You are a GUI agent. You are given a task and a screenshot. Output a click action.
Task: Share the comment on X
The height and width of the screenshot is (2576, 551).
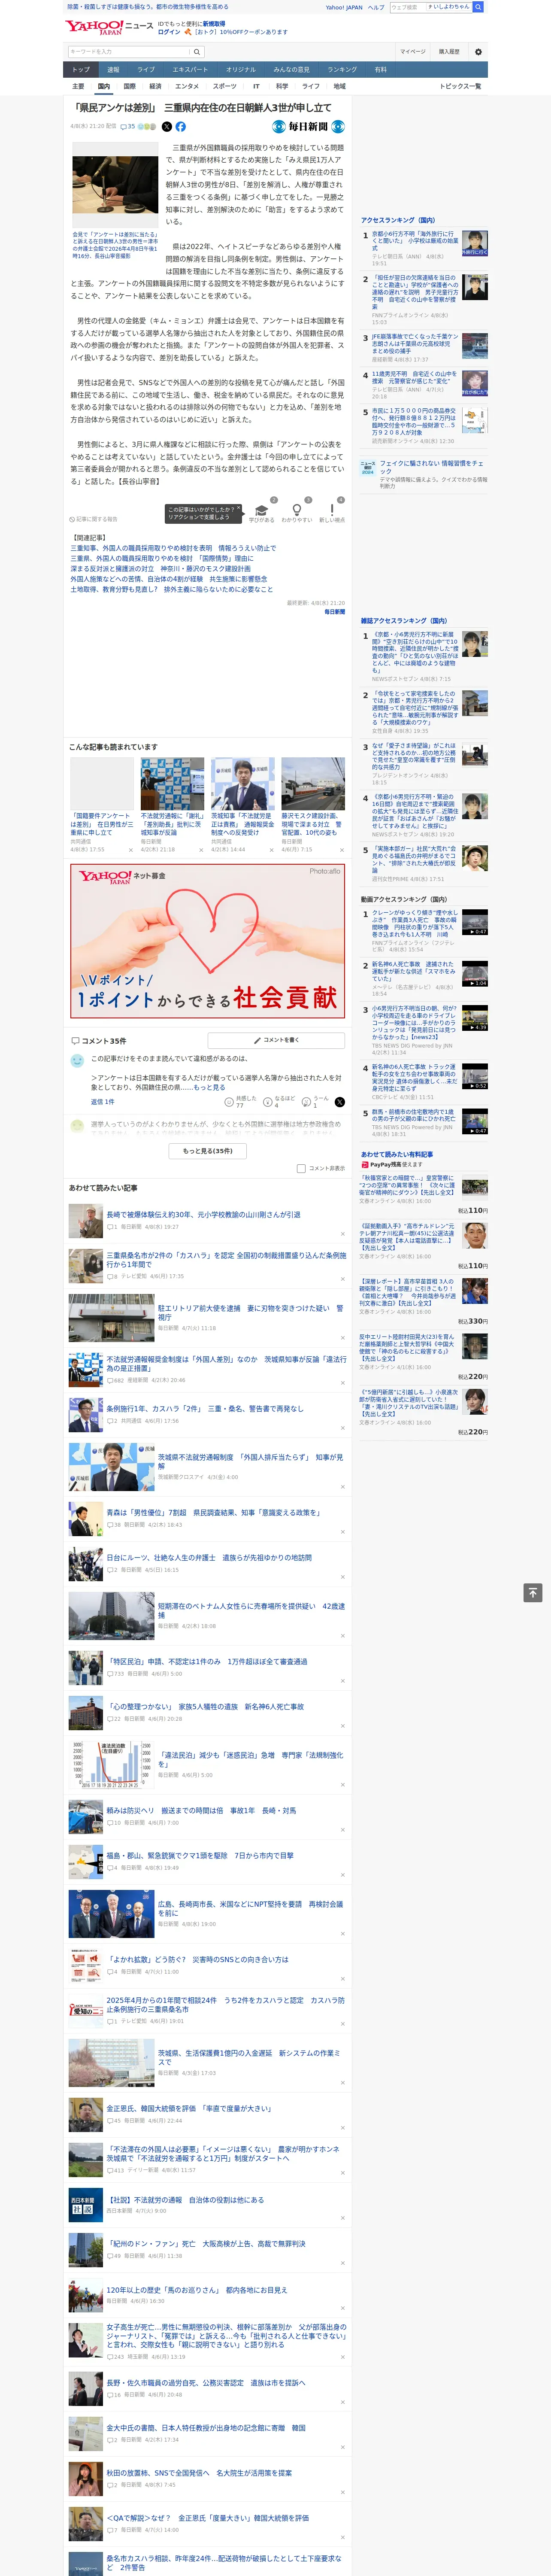[x=340, y=1102]
